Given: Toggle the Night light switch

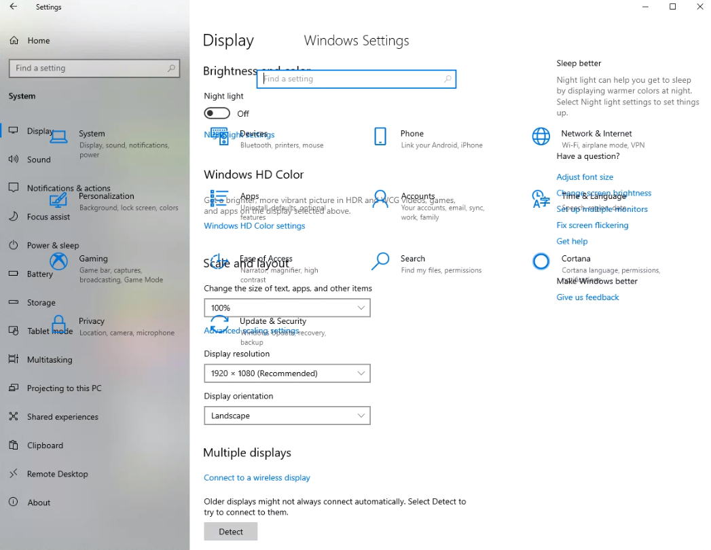Looking at the screenshot, I should coord(217,113).
